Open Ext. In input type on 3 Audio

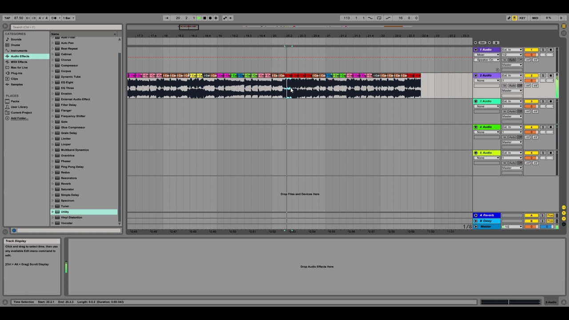tap(512, 101)
